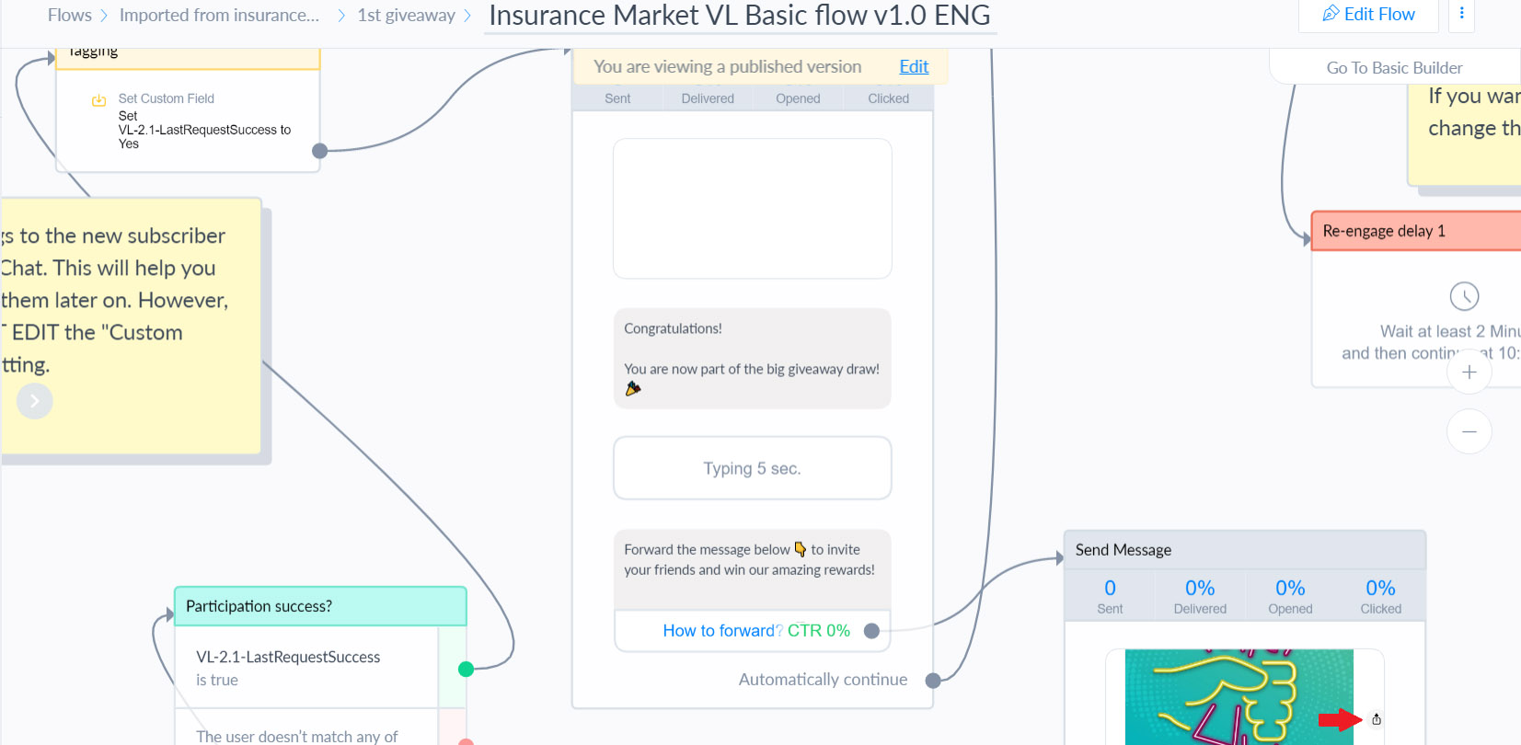Open the Re-engage delay 1 node

[x=1417, y=231]
